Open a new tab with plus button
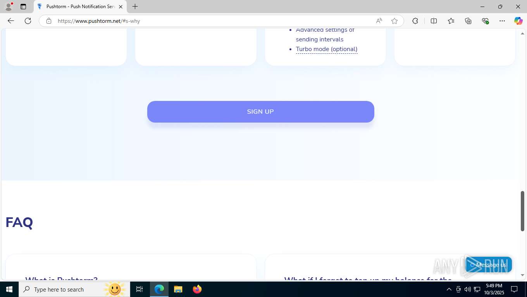 click(x=135, y=7)
